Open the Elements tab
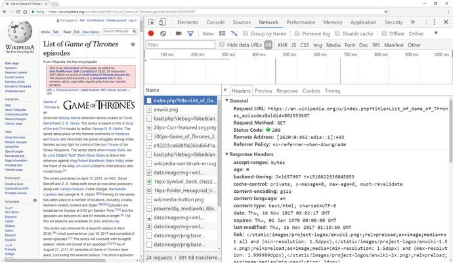Screen dimensions: 453x263 click(188, 22)
